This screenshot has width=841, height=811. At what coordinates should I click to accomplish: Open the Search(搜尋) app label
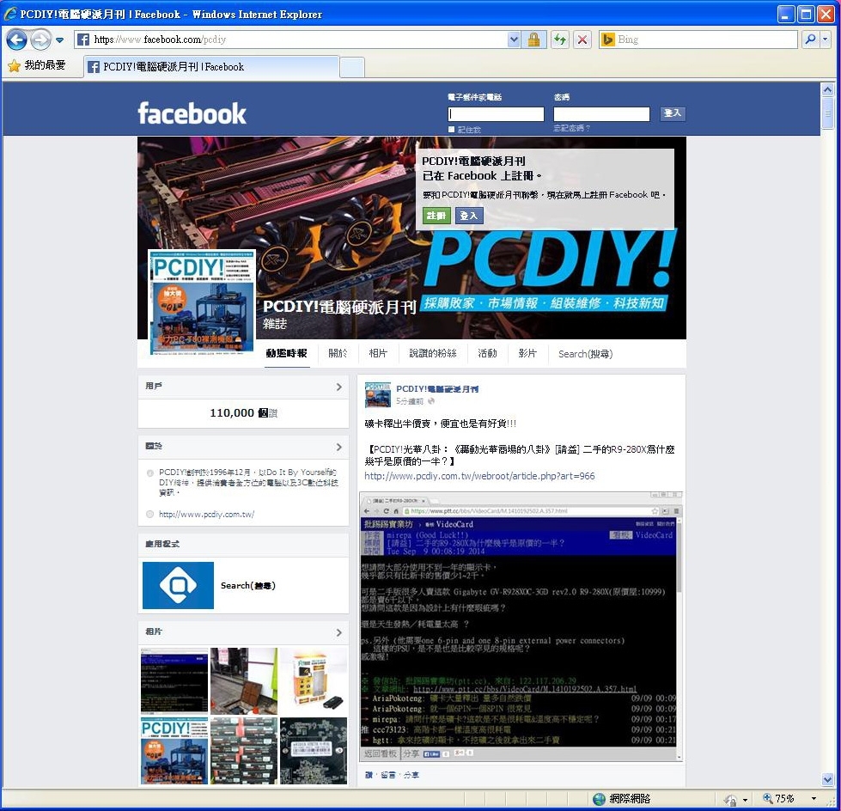247,586
